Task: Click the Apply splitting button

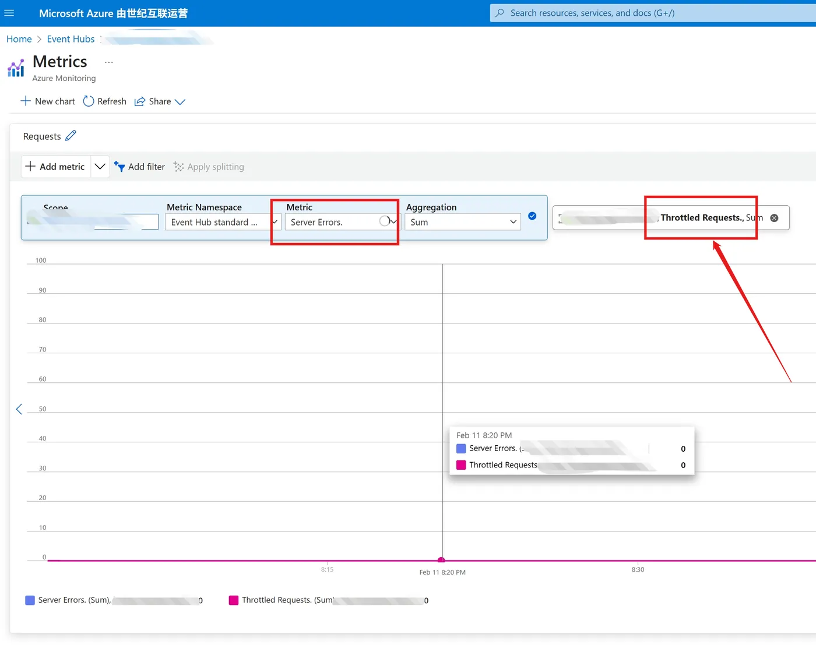Action: click(x=209, y=167)
